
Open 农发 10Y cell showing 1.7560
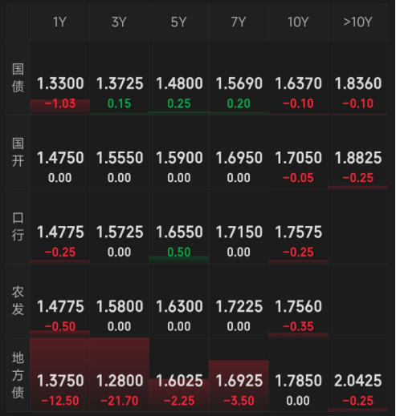pyautogui.click(x=298, y=301)
